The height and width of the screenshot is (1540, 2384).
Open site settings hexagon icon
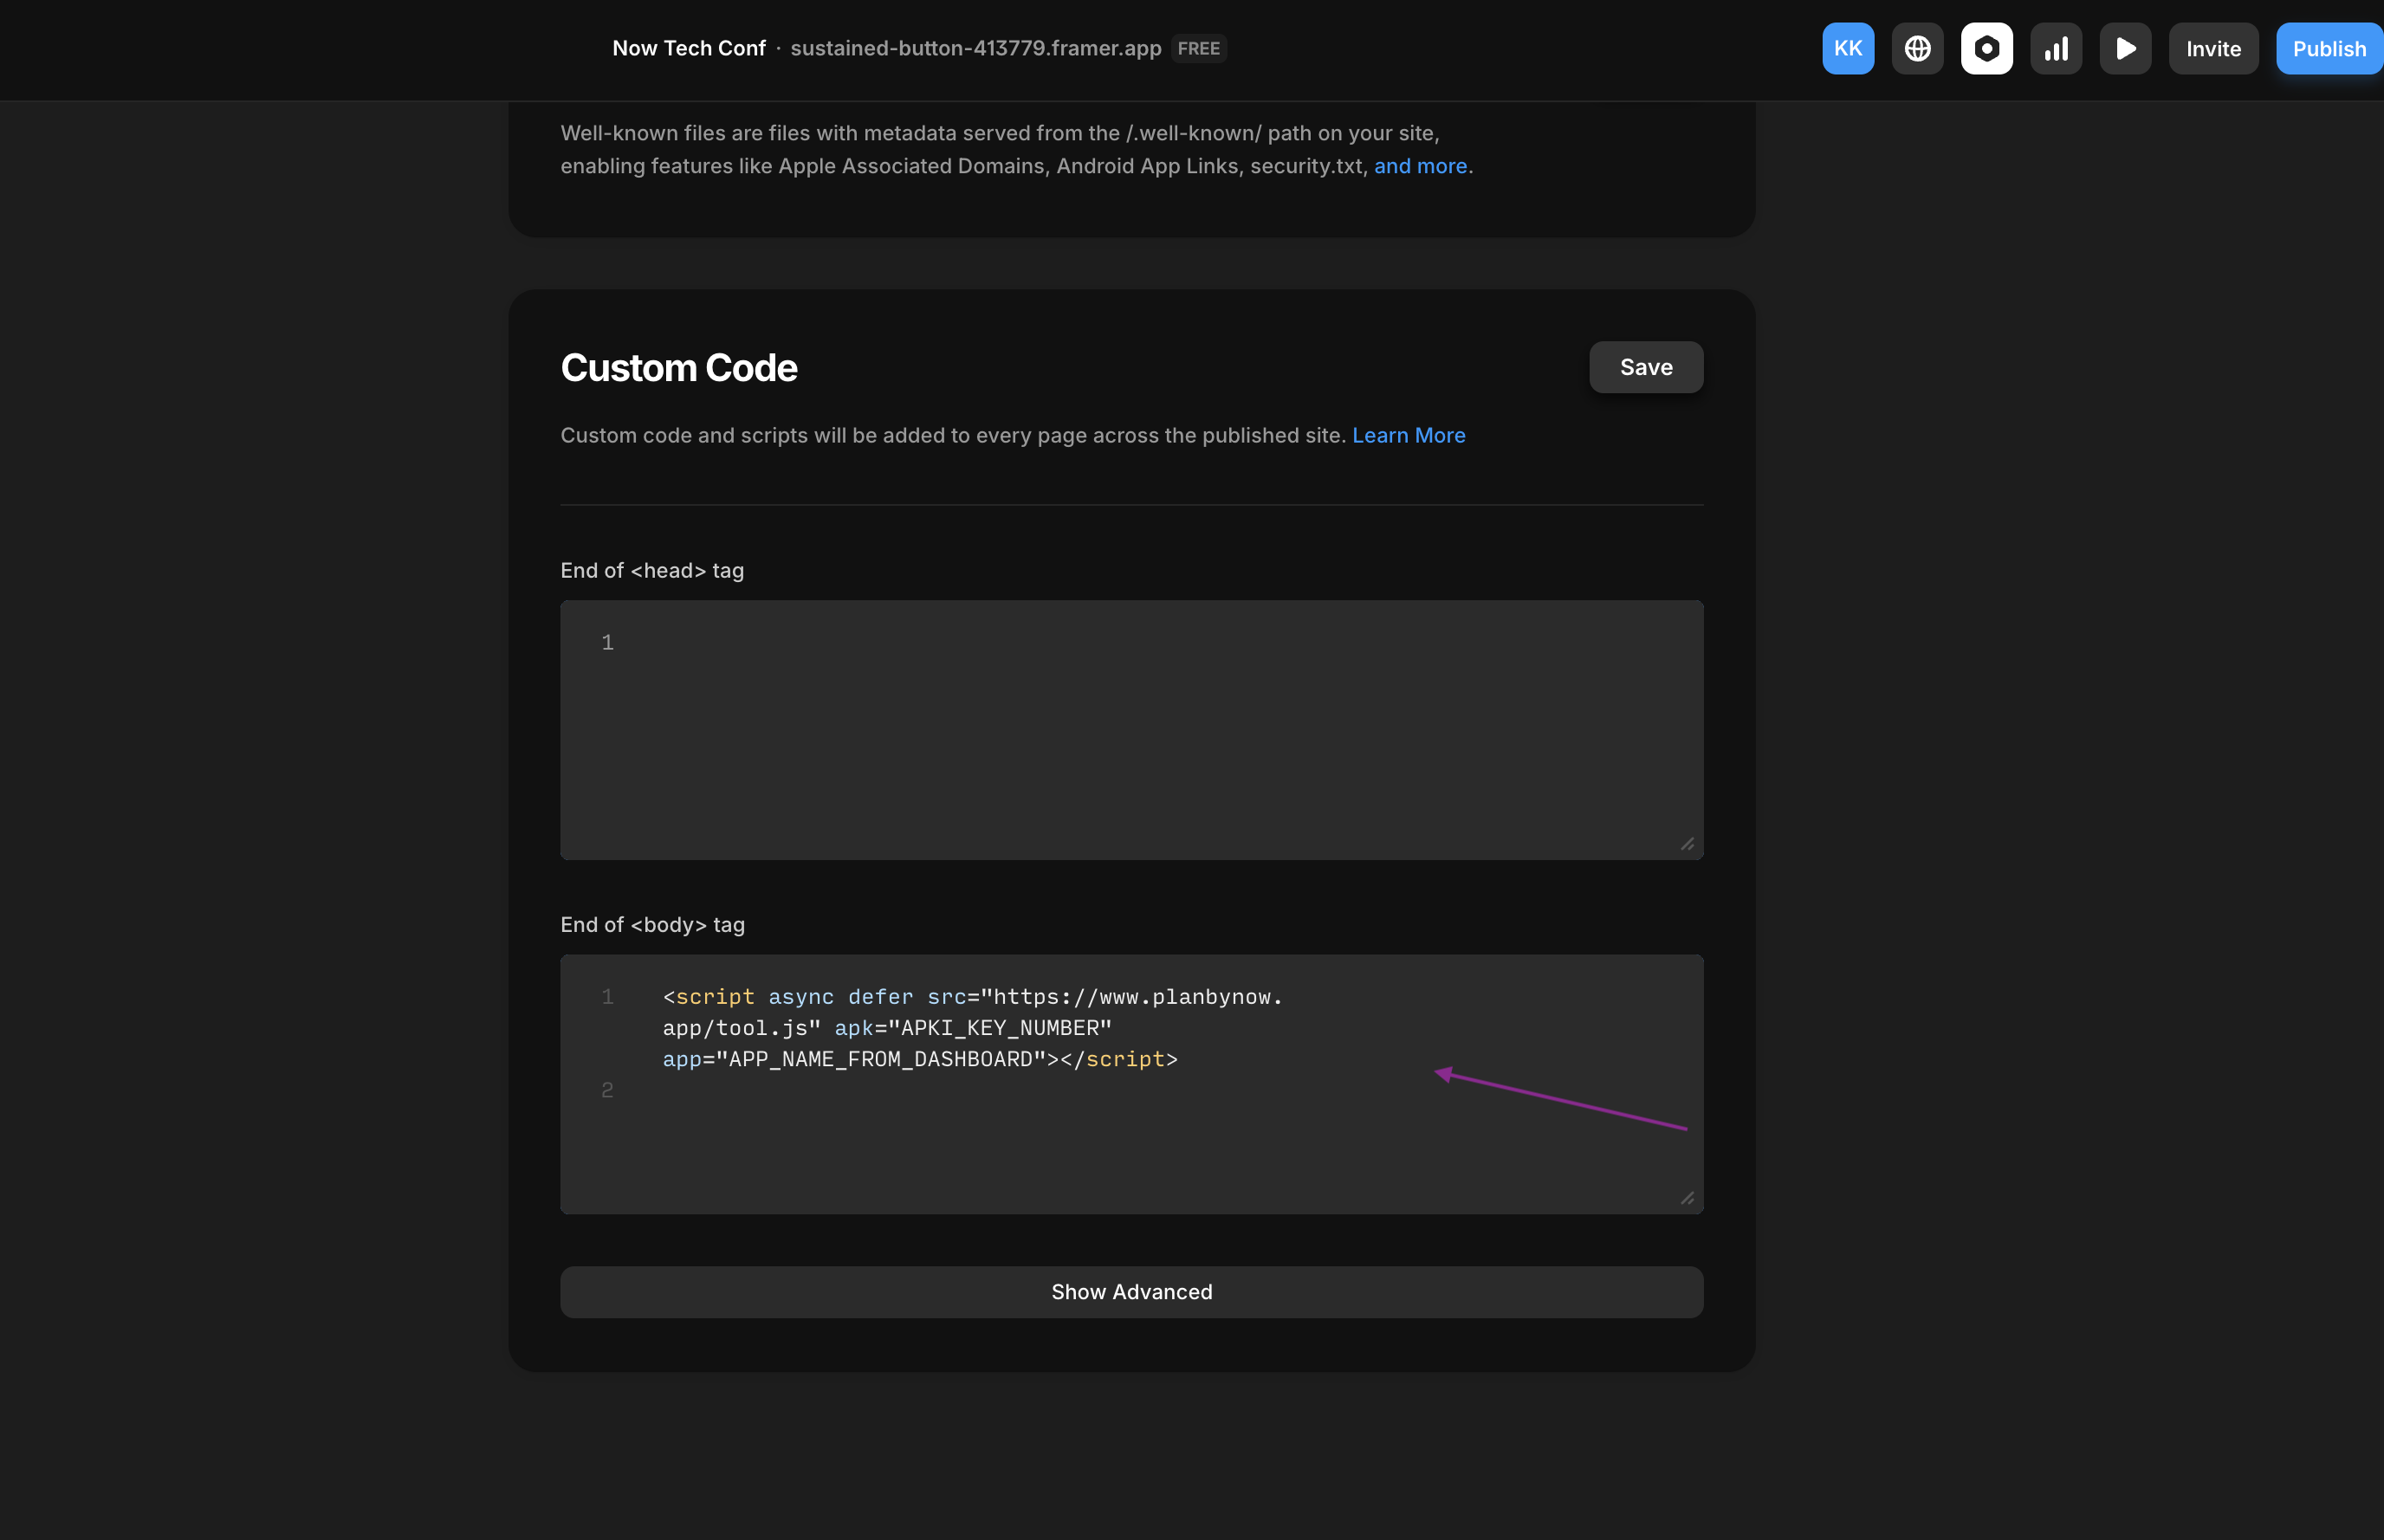click(x=1986, y=48)
